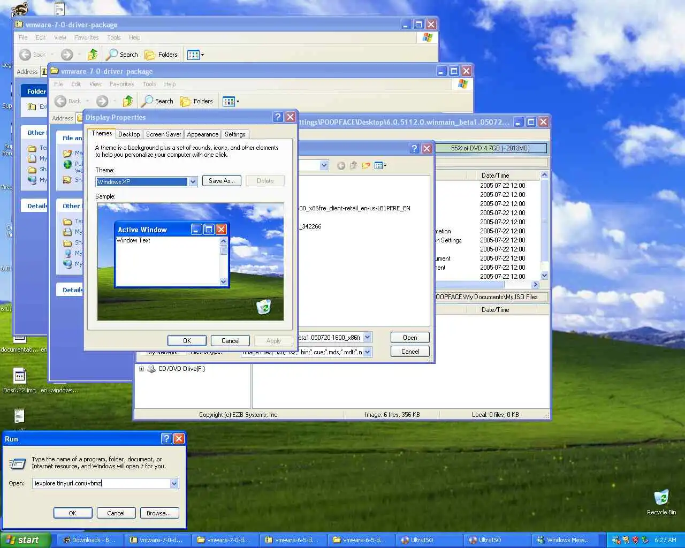
Task: Open Favorites menu in rear vmware-7-0 window
Action: 86,37
